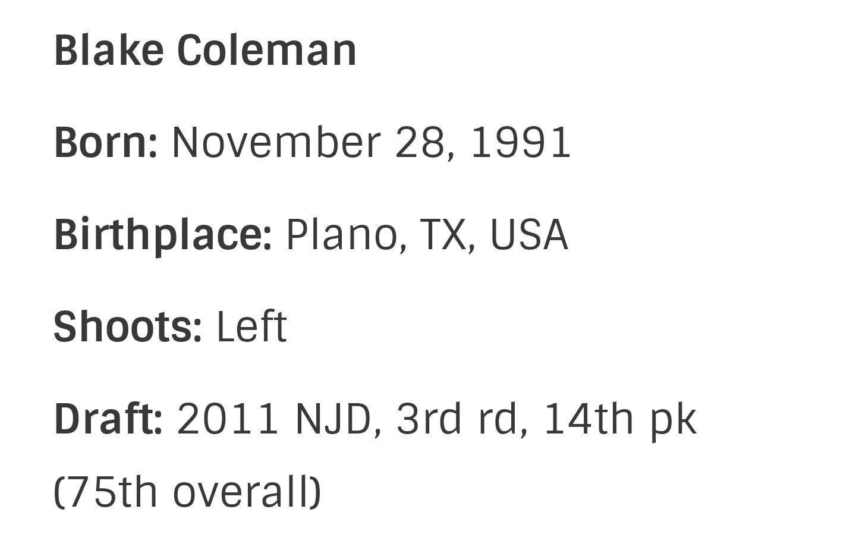856x556 pixels.
Task: Click the bold Draft label
Action: point(108,419)
